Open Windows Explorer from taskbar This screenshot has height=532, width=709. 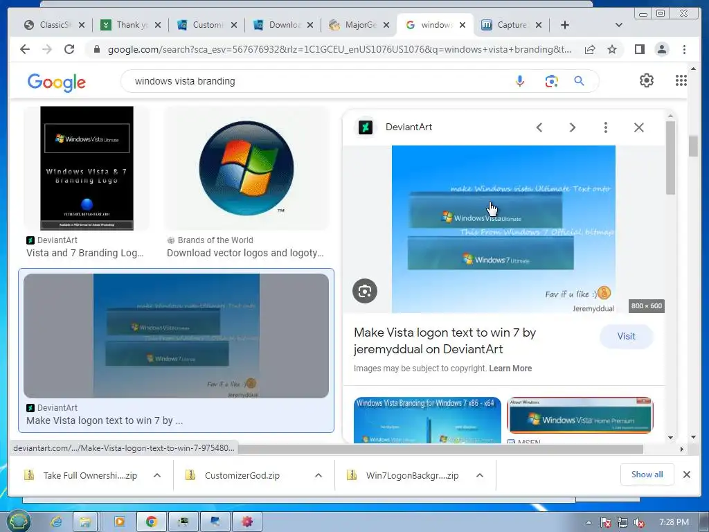coord(85,522)
